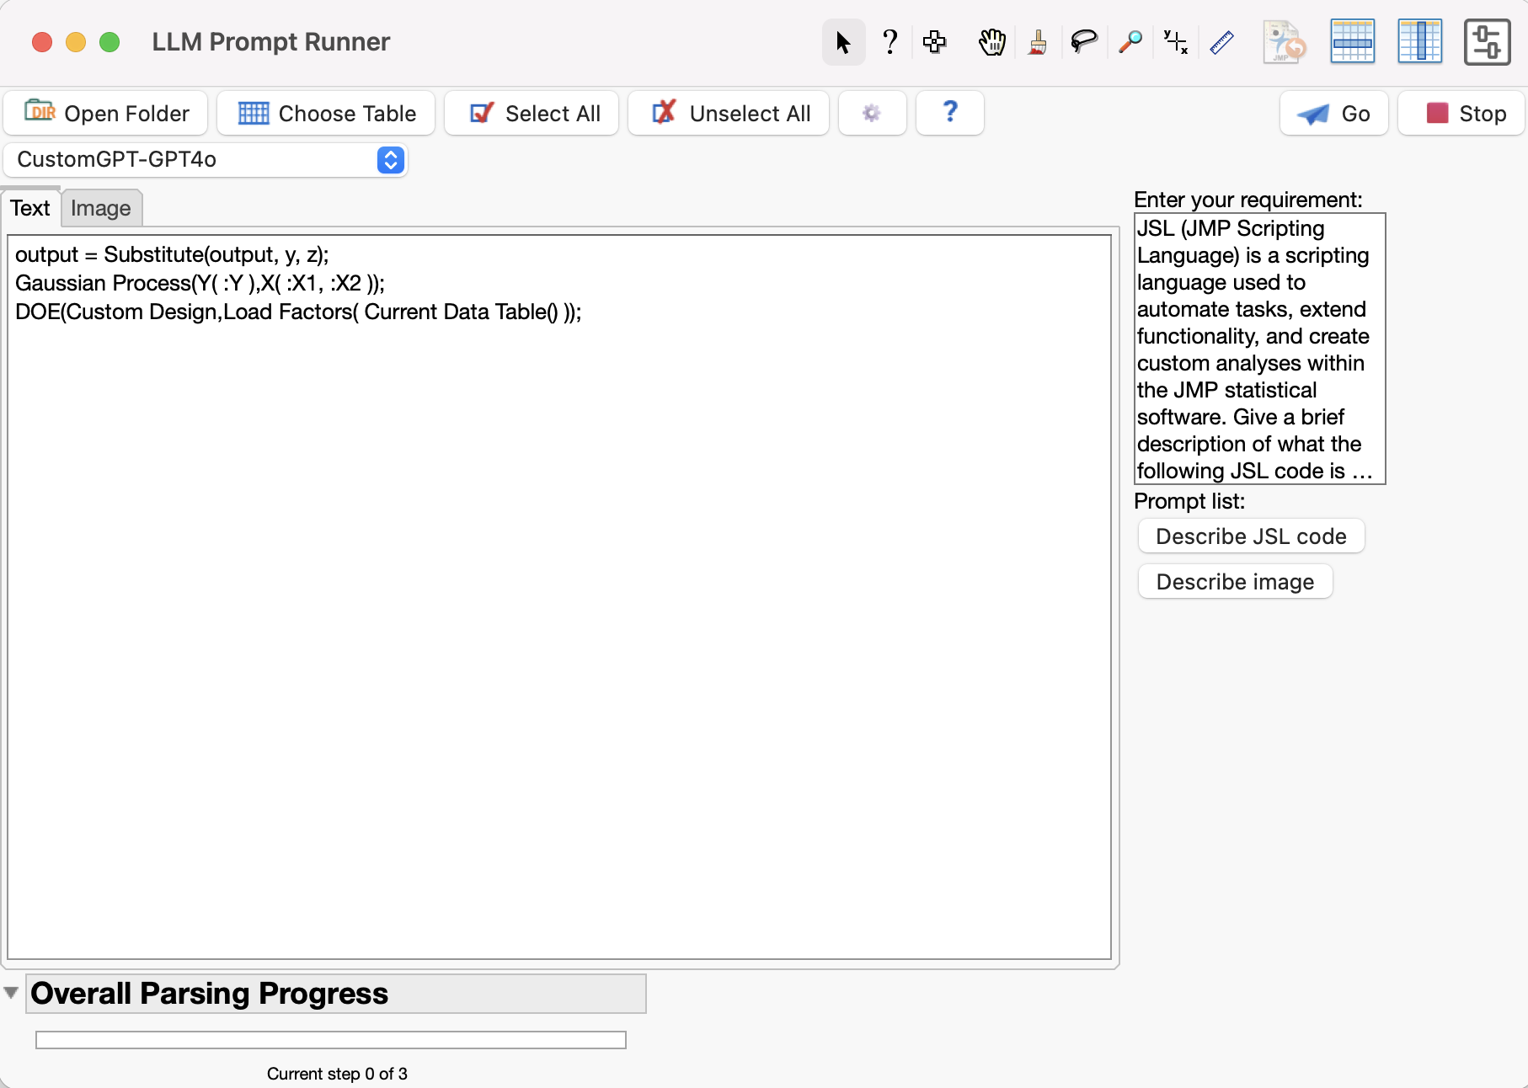Open settings with the gear button

click(x=872, y=113)
